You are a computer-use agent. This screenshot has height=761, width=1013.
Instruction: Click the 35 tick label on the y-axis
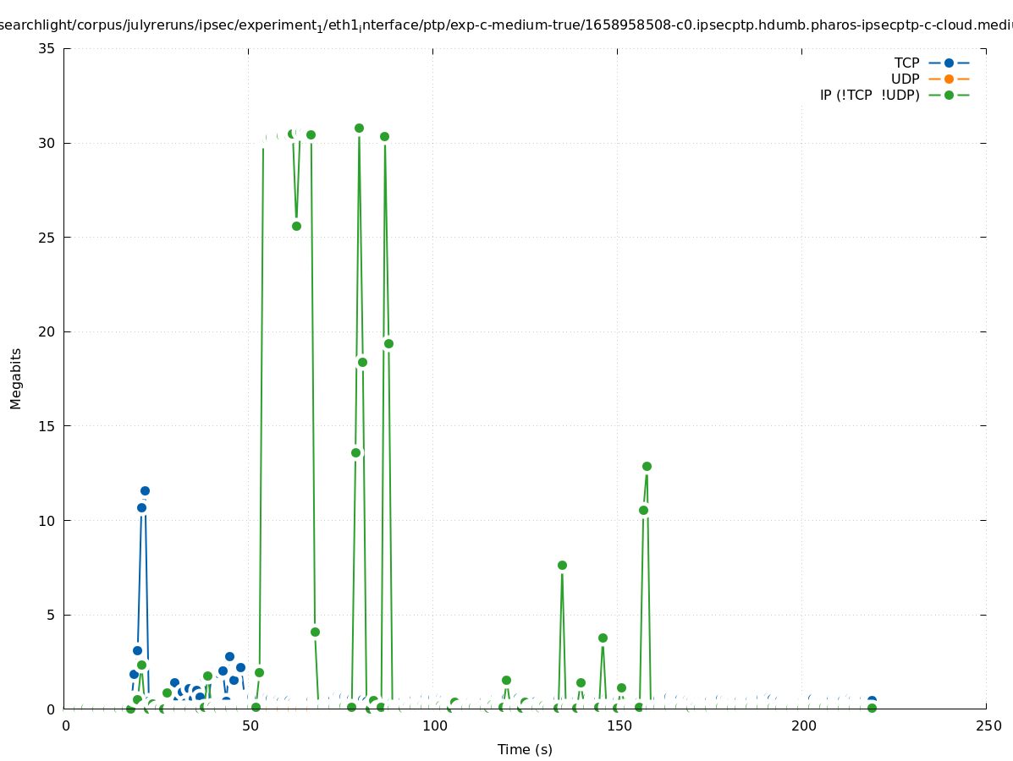click(47, 48)
